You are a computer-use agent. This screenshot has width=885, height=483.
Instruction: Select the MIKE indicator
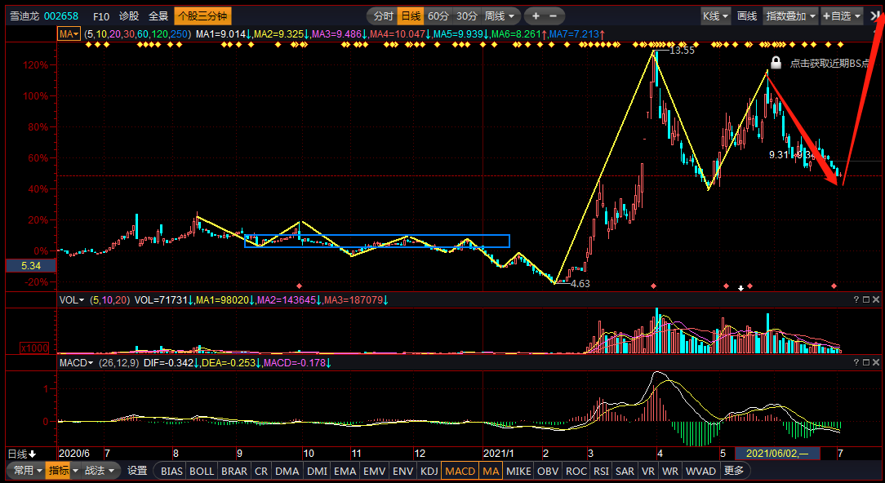coord(518,471)
